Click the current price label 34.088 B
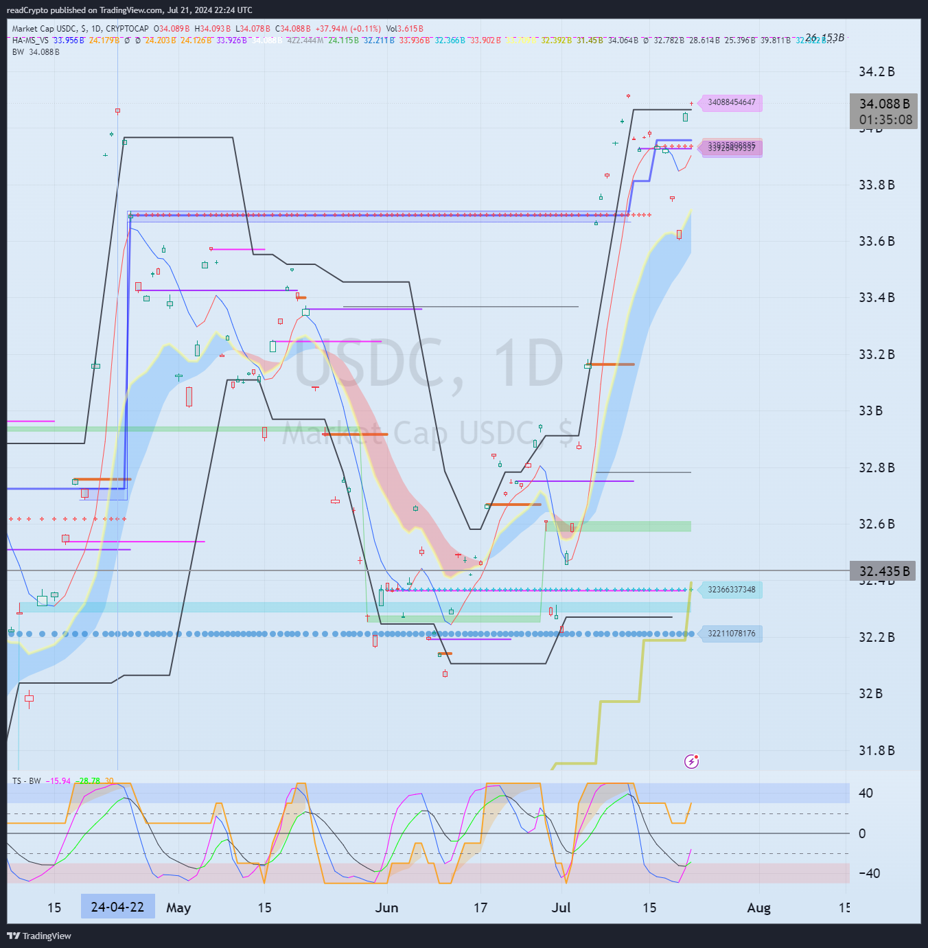 pos(884,104)
